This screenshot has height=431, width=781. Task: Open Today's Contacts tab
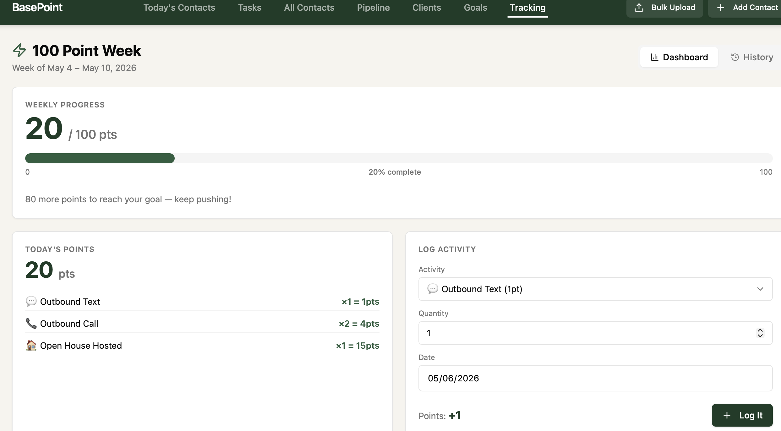click(x=179, y=8)
